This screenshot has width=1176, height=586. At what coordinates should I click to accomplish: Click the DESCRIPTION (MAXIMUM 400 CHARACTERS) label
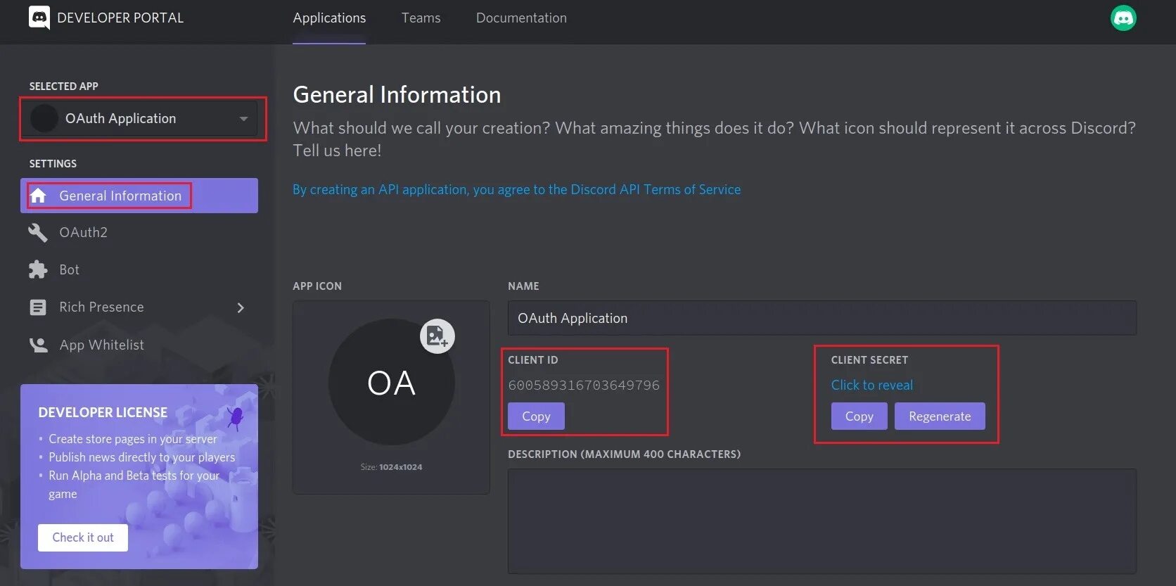tap(624, 454)
